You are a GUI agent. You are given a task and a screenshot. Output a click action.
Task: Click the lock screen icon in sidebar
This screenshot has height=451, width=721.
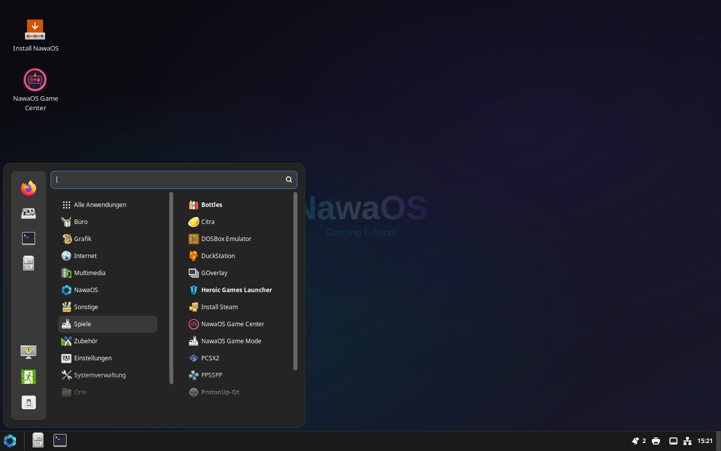29,352
